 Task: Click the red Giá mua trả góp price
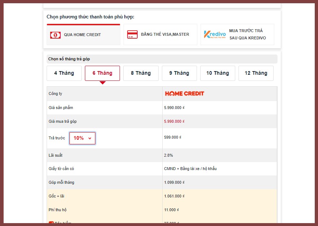click(x=174, y=121)
